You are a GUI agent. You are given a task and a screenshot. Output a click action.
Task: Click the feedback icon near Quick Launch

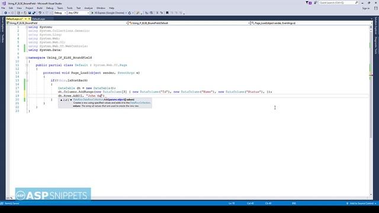click(x=316, y=2)
